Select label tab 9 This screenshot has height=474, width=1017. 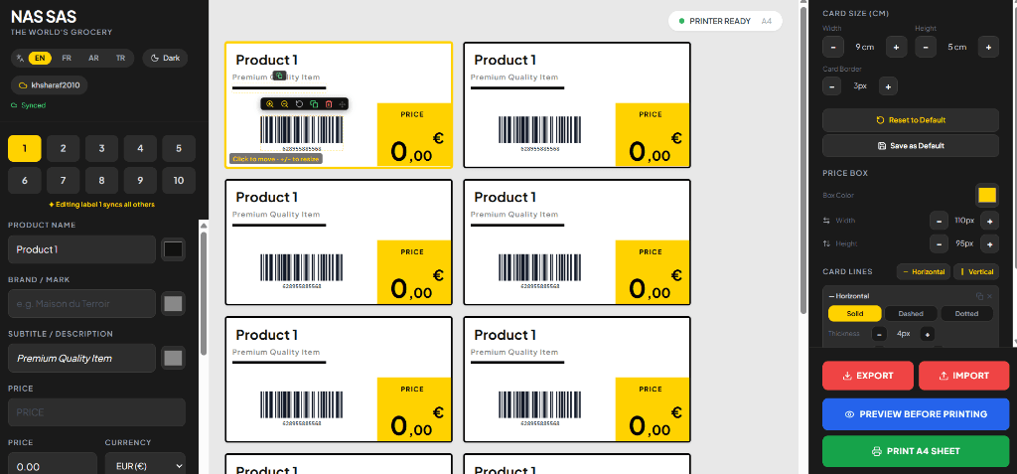coord(140,181)
